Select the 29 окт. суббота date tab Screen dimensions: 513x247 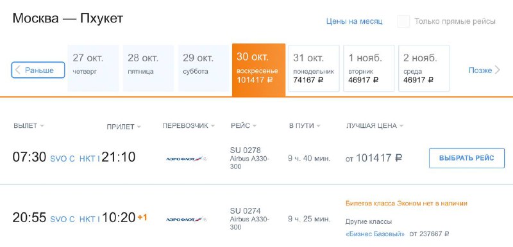[x=203, y=68]
